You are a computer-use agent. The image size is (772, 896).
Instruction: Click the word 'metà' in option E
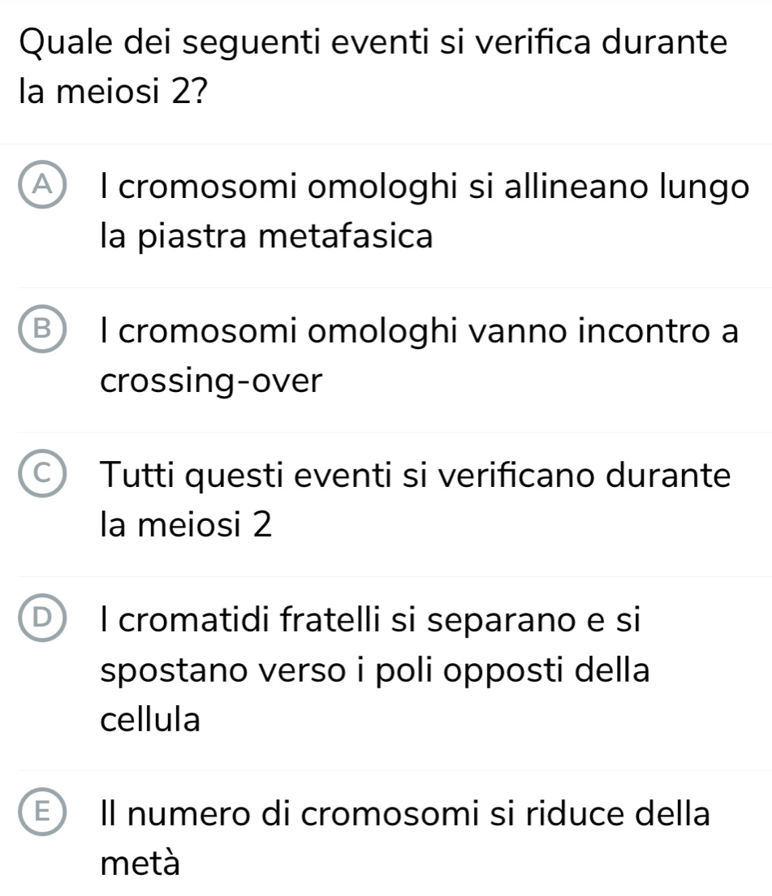(x=140, y=863)
